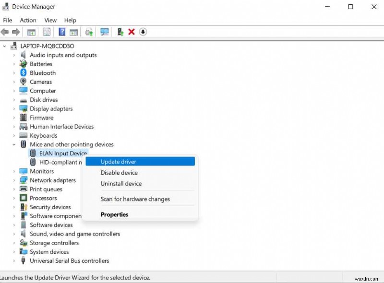The height and width of the screenshot is (283, 384).
Task: Click the Uninstall device red X toolbar icon
Action: [131, 32]
